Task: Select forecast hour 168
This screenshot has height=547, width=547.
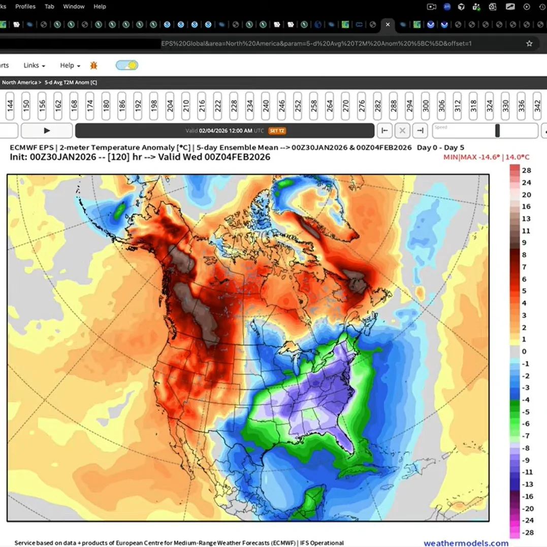Action: pyautogui.click(x=74, y=106)
